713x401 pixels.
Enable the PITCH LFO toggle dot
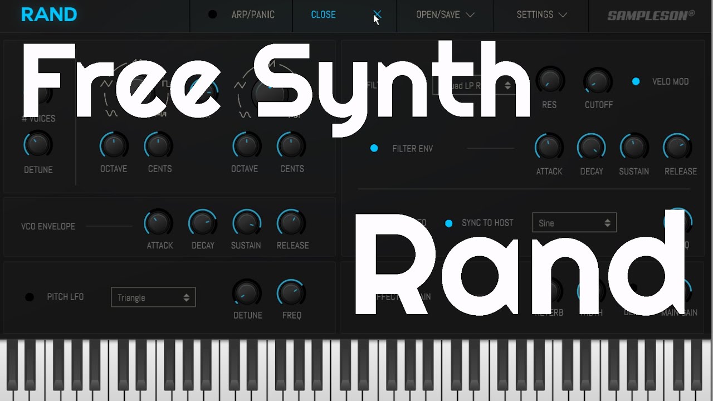pos(30,297)
